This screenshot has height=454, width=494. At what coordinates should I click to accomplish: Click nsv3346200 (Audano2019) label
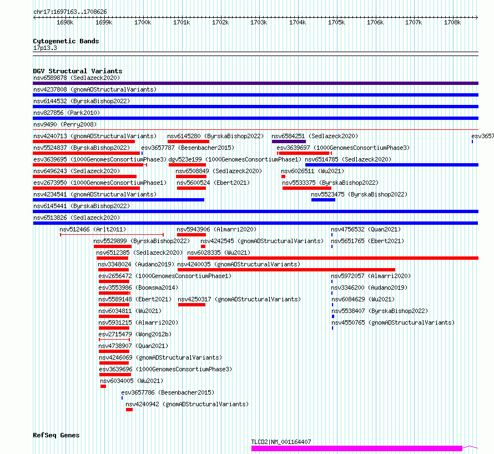(369, 287)
